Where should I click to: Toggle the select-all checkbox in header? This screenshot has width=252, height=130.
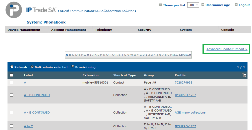pyautogui.click(x=11, y=75)
